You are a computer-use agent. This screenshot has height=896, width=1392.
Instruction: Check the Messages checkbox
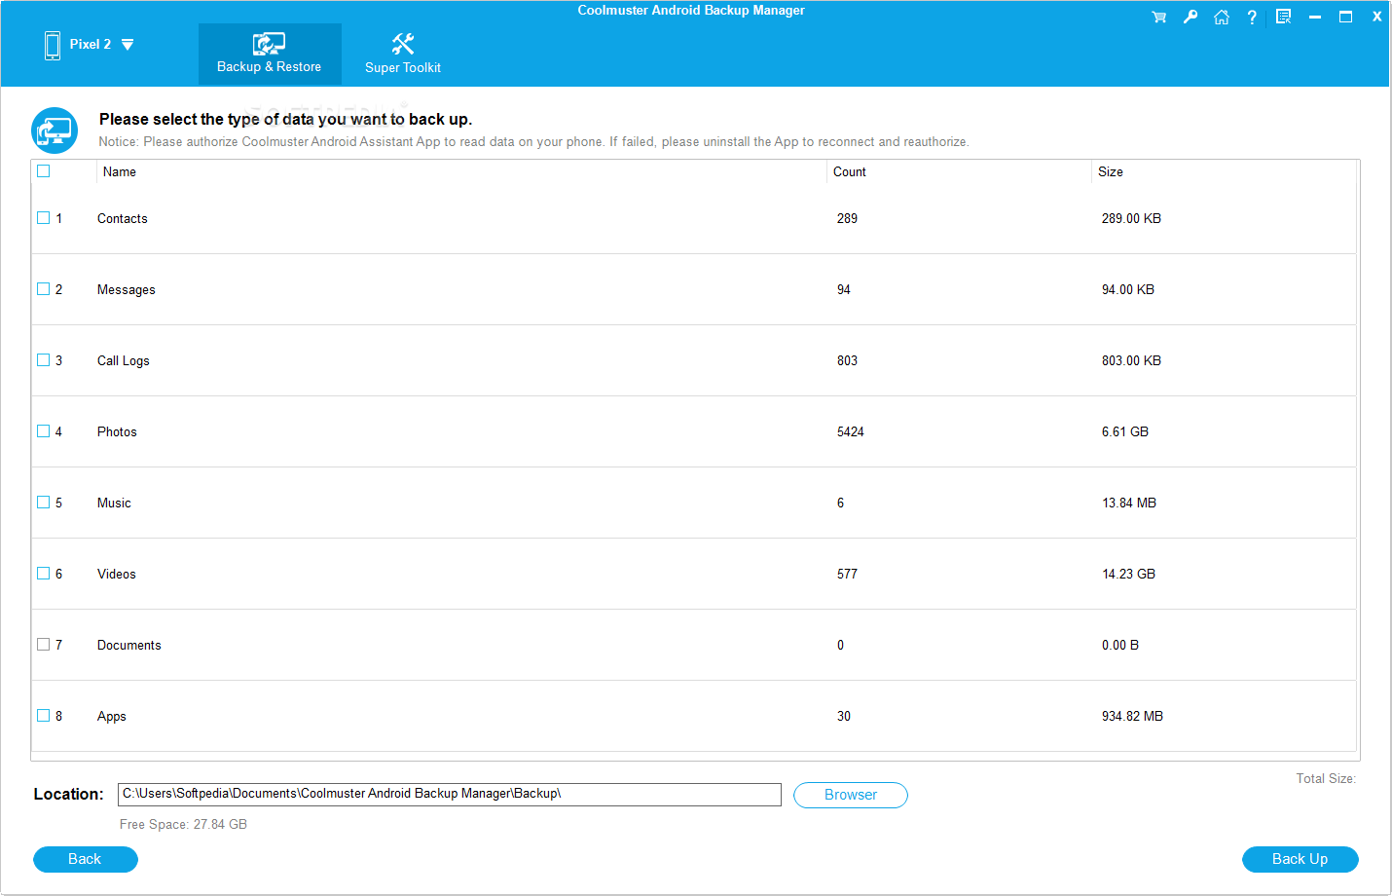pos(43,289)
